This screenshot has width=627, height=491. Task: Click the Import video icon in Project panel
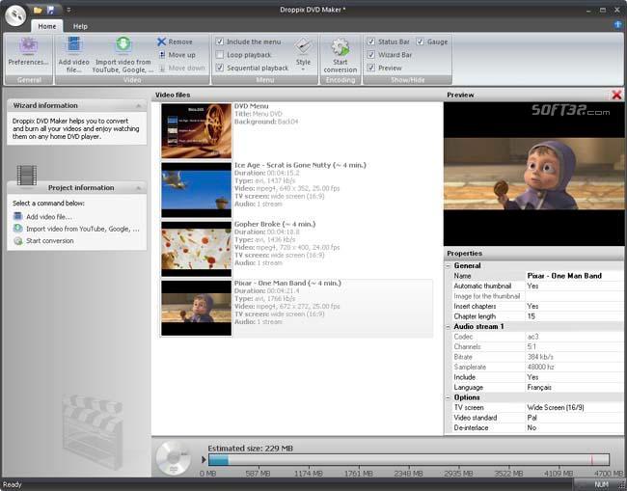pos(17,229)
